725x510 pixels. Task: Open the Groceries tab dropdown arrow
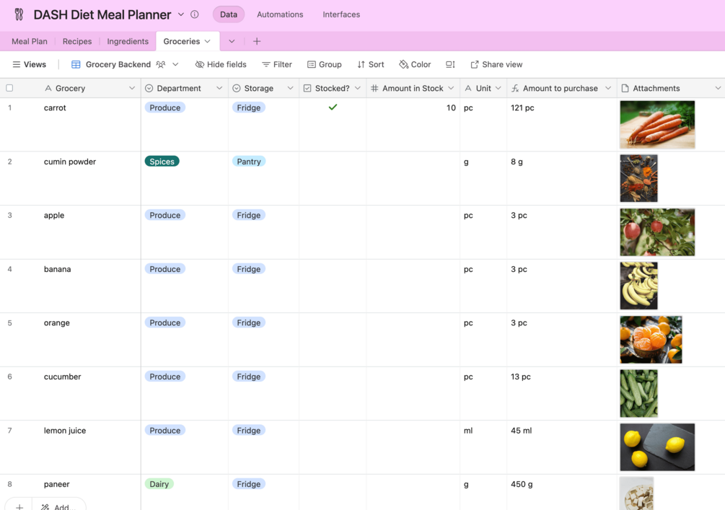click(x=208, y=41)
